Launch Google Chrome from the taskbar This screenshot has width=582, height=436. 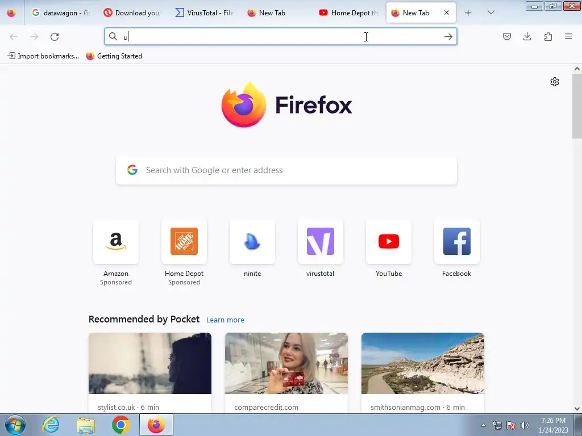(x=121, y=425)
